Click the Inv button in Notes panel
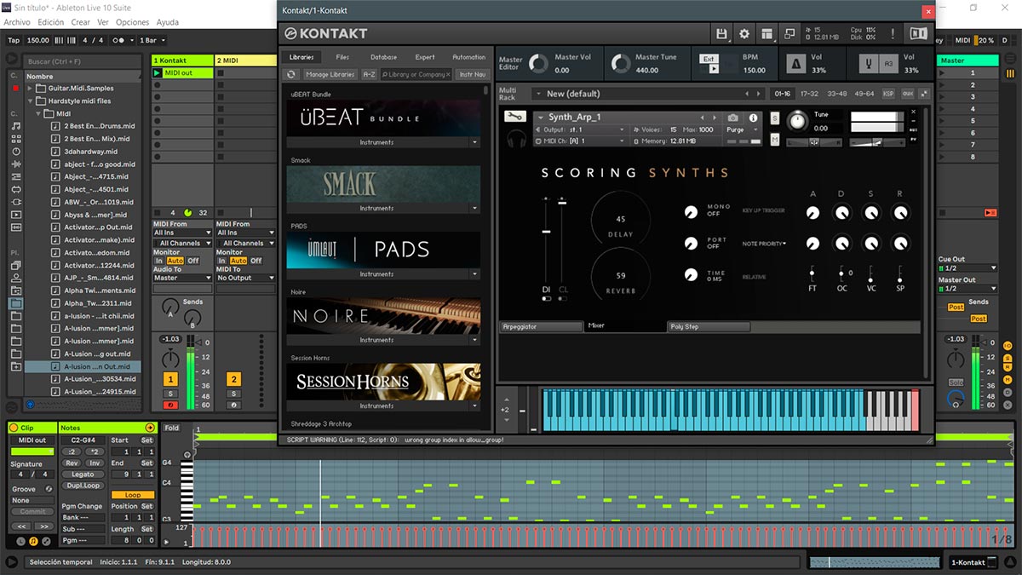Screen dimensions: 1022x575 point(95,463)
